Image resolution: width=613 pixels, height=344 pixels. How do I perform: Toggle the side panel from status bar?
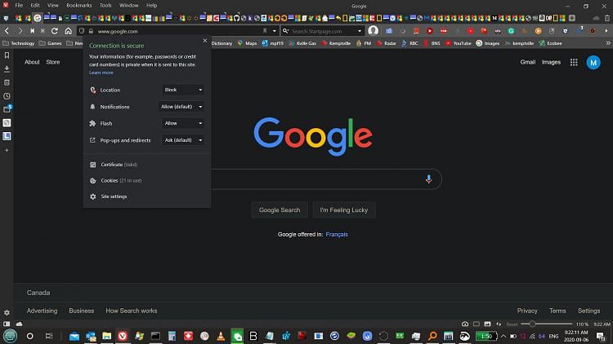click(7, 324)
